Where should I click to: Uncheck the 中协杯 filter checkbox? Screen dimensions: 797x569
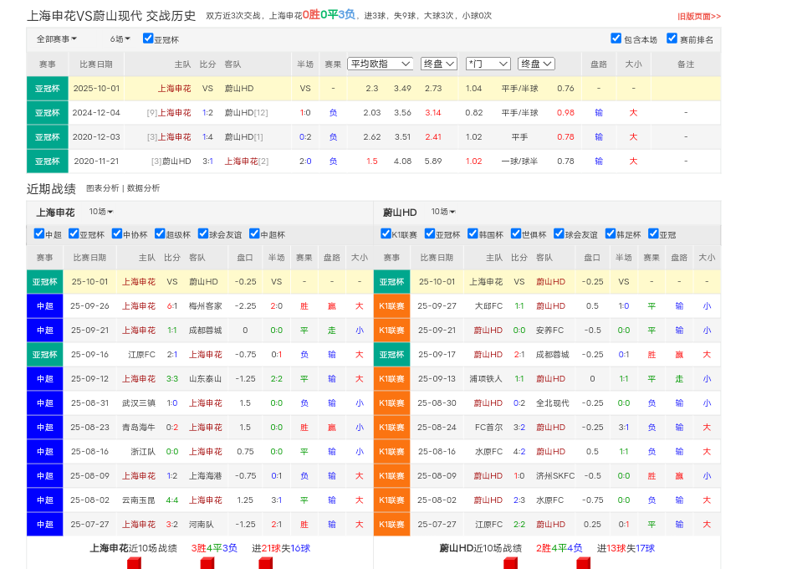(x=117, y=234)
